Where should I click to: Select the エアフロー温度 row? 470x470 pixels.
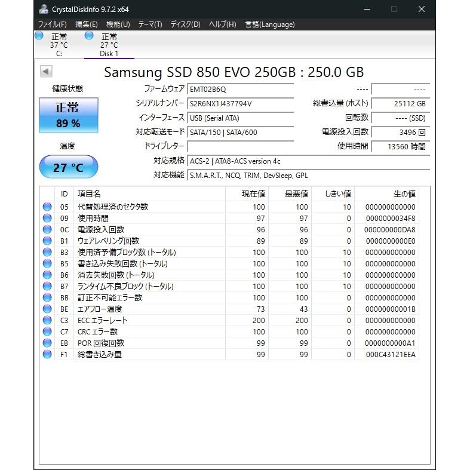[x=229, y=309]
